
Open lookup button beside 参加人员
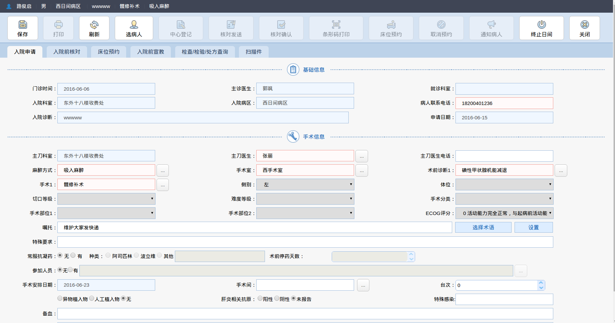521,271
